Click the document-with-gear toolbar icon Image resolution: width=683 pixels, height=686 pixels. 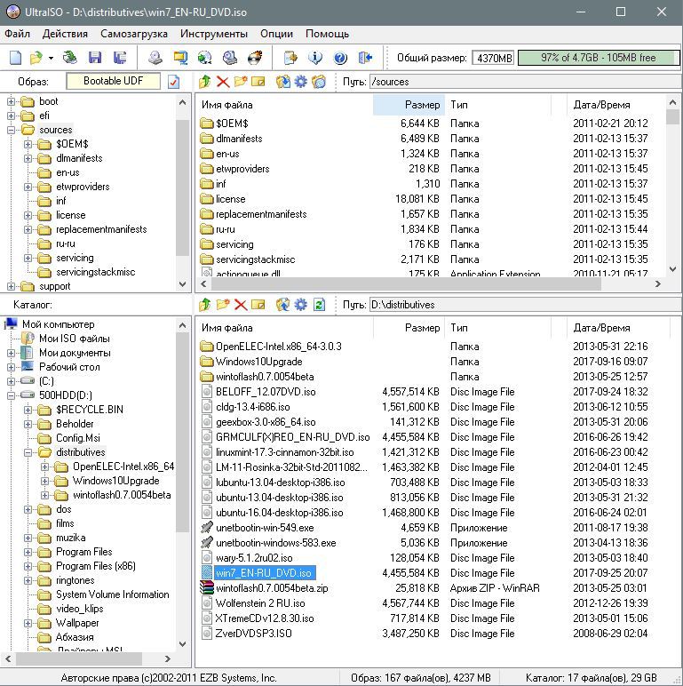pyautogui.click(x=290, y=58)
